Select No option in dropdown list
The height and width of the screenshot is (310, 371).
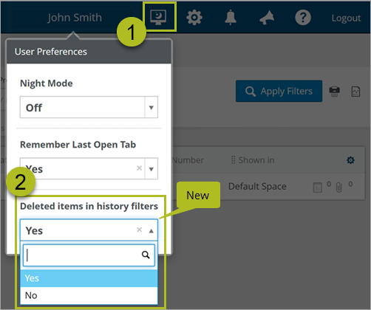[x=89, y=295]
